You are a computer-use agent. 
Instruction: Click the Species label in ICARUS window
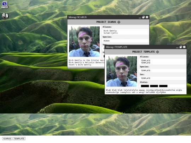click(x=107, y=37)
